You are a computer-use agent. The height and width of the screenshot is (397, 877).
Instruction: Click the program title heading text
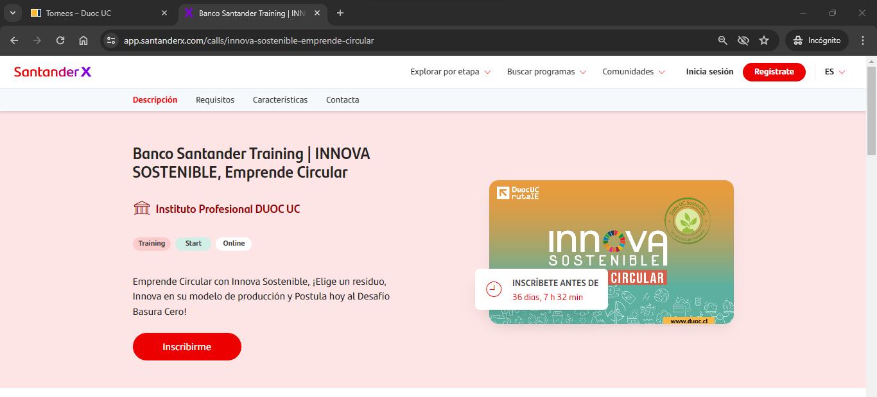point(251,163)
